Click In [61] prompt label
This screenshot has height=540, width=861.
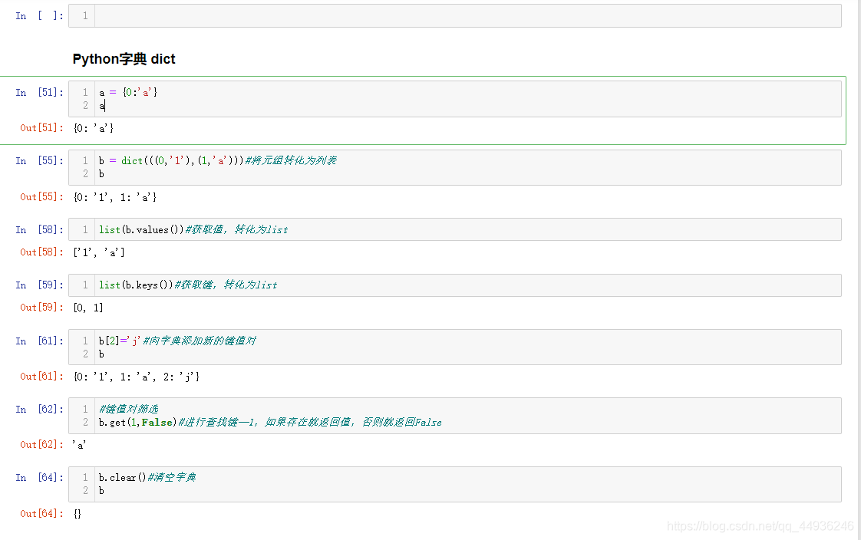(39, 341)
